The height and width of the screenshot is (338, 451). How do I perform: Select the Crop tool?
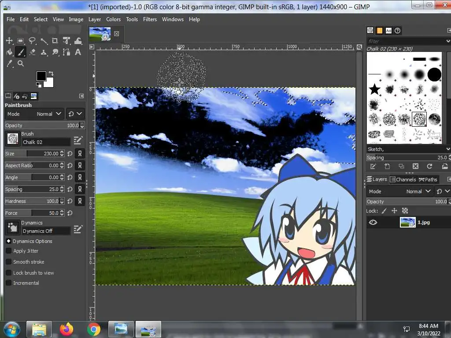(x=55, y=41)
